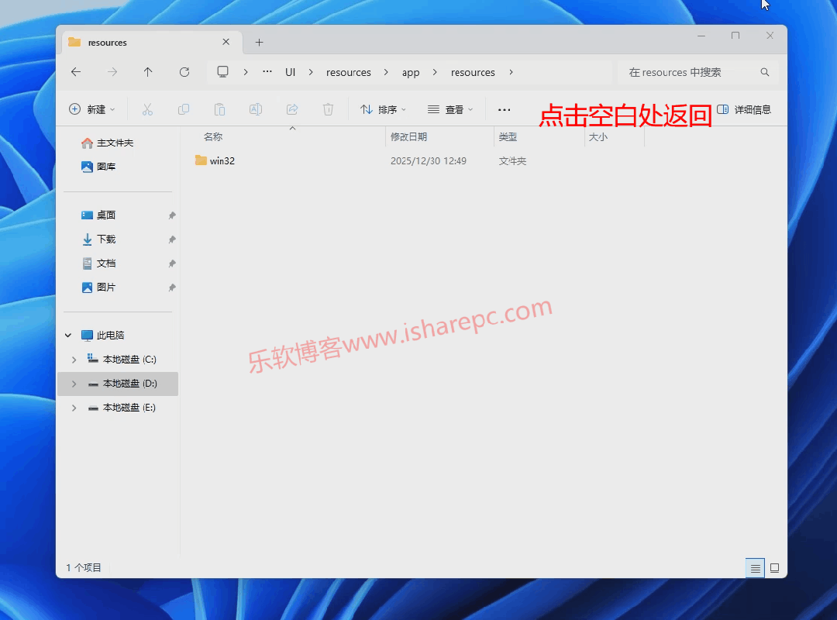The image size is (837, 620).
Task: Open the 排序 sort dropdown
Action: click(382, 109)
